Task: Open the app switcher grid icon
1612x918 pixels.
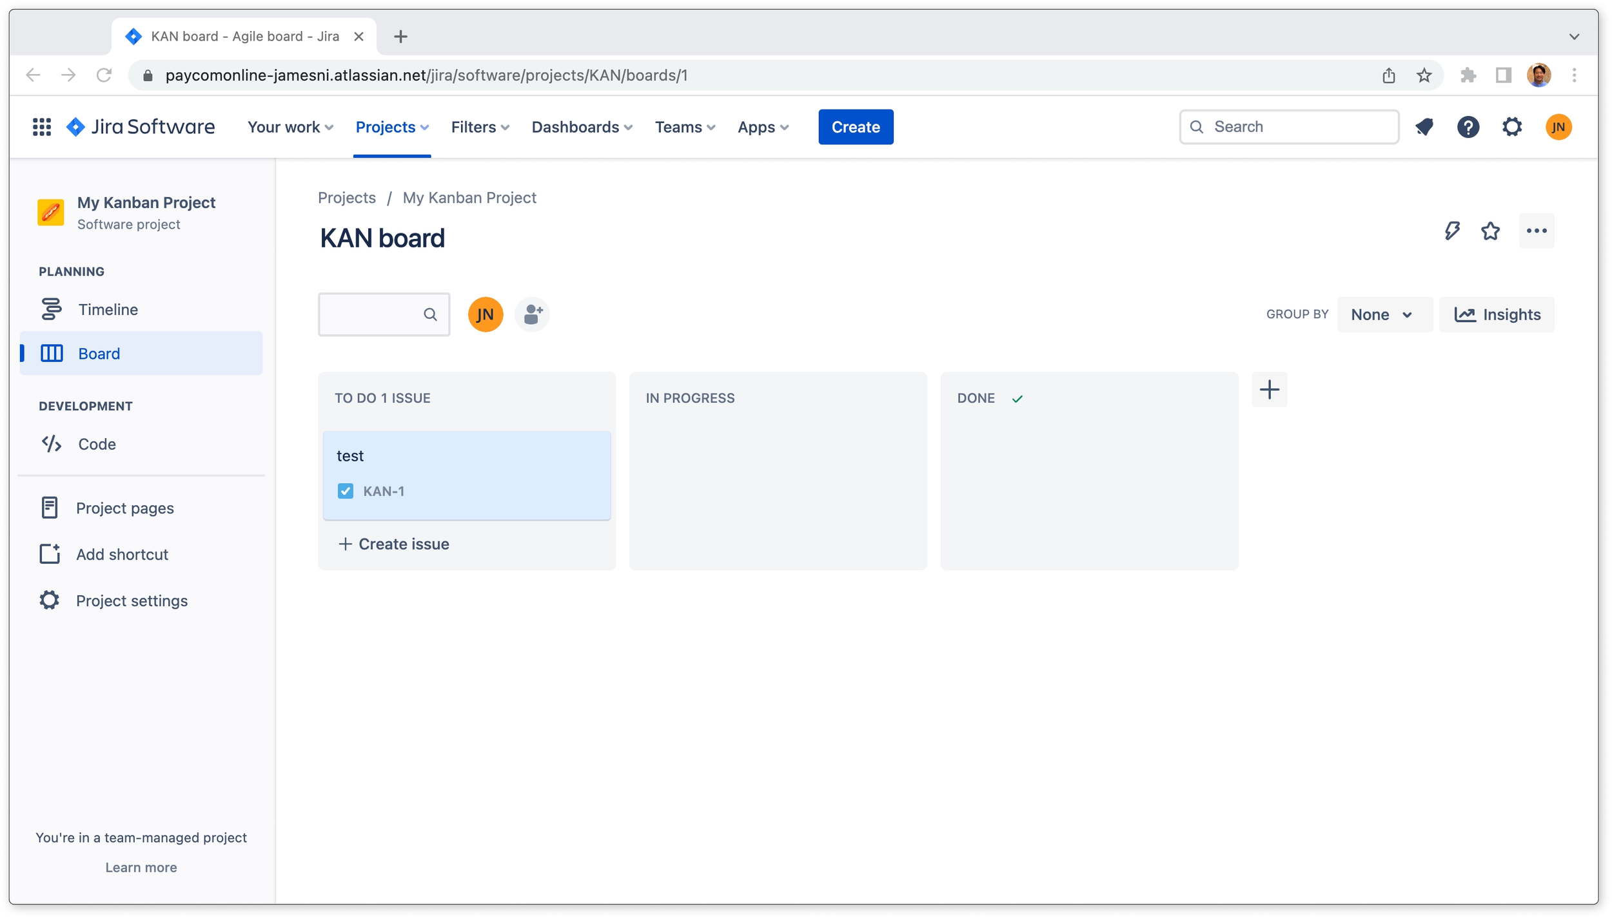Action: [42, 127]
